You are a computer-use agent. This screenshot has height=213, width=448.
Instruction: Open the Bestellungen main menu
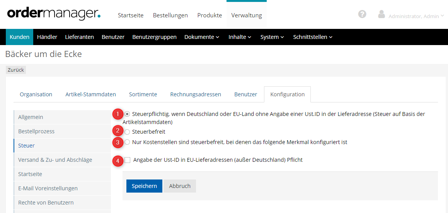(170, 15)
